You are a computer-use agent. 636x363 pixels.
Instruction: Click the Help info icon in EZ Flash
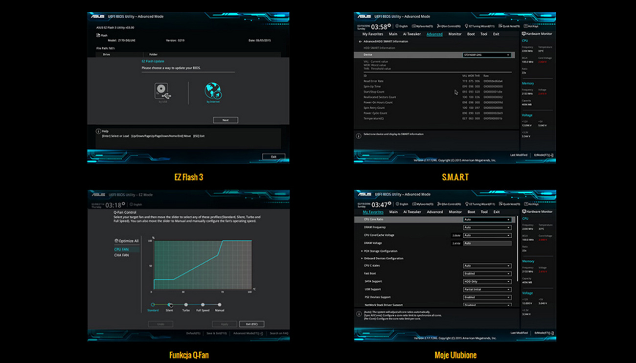(98, 132)
